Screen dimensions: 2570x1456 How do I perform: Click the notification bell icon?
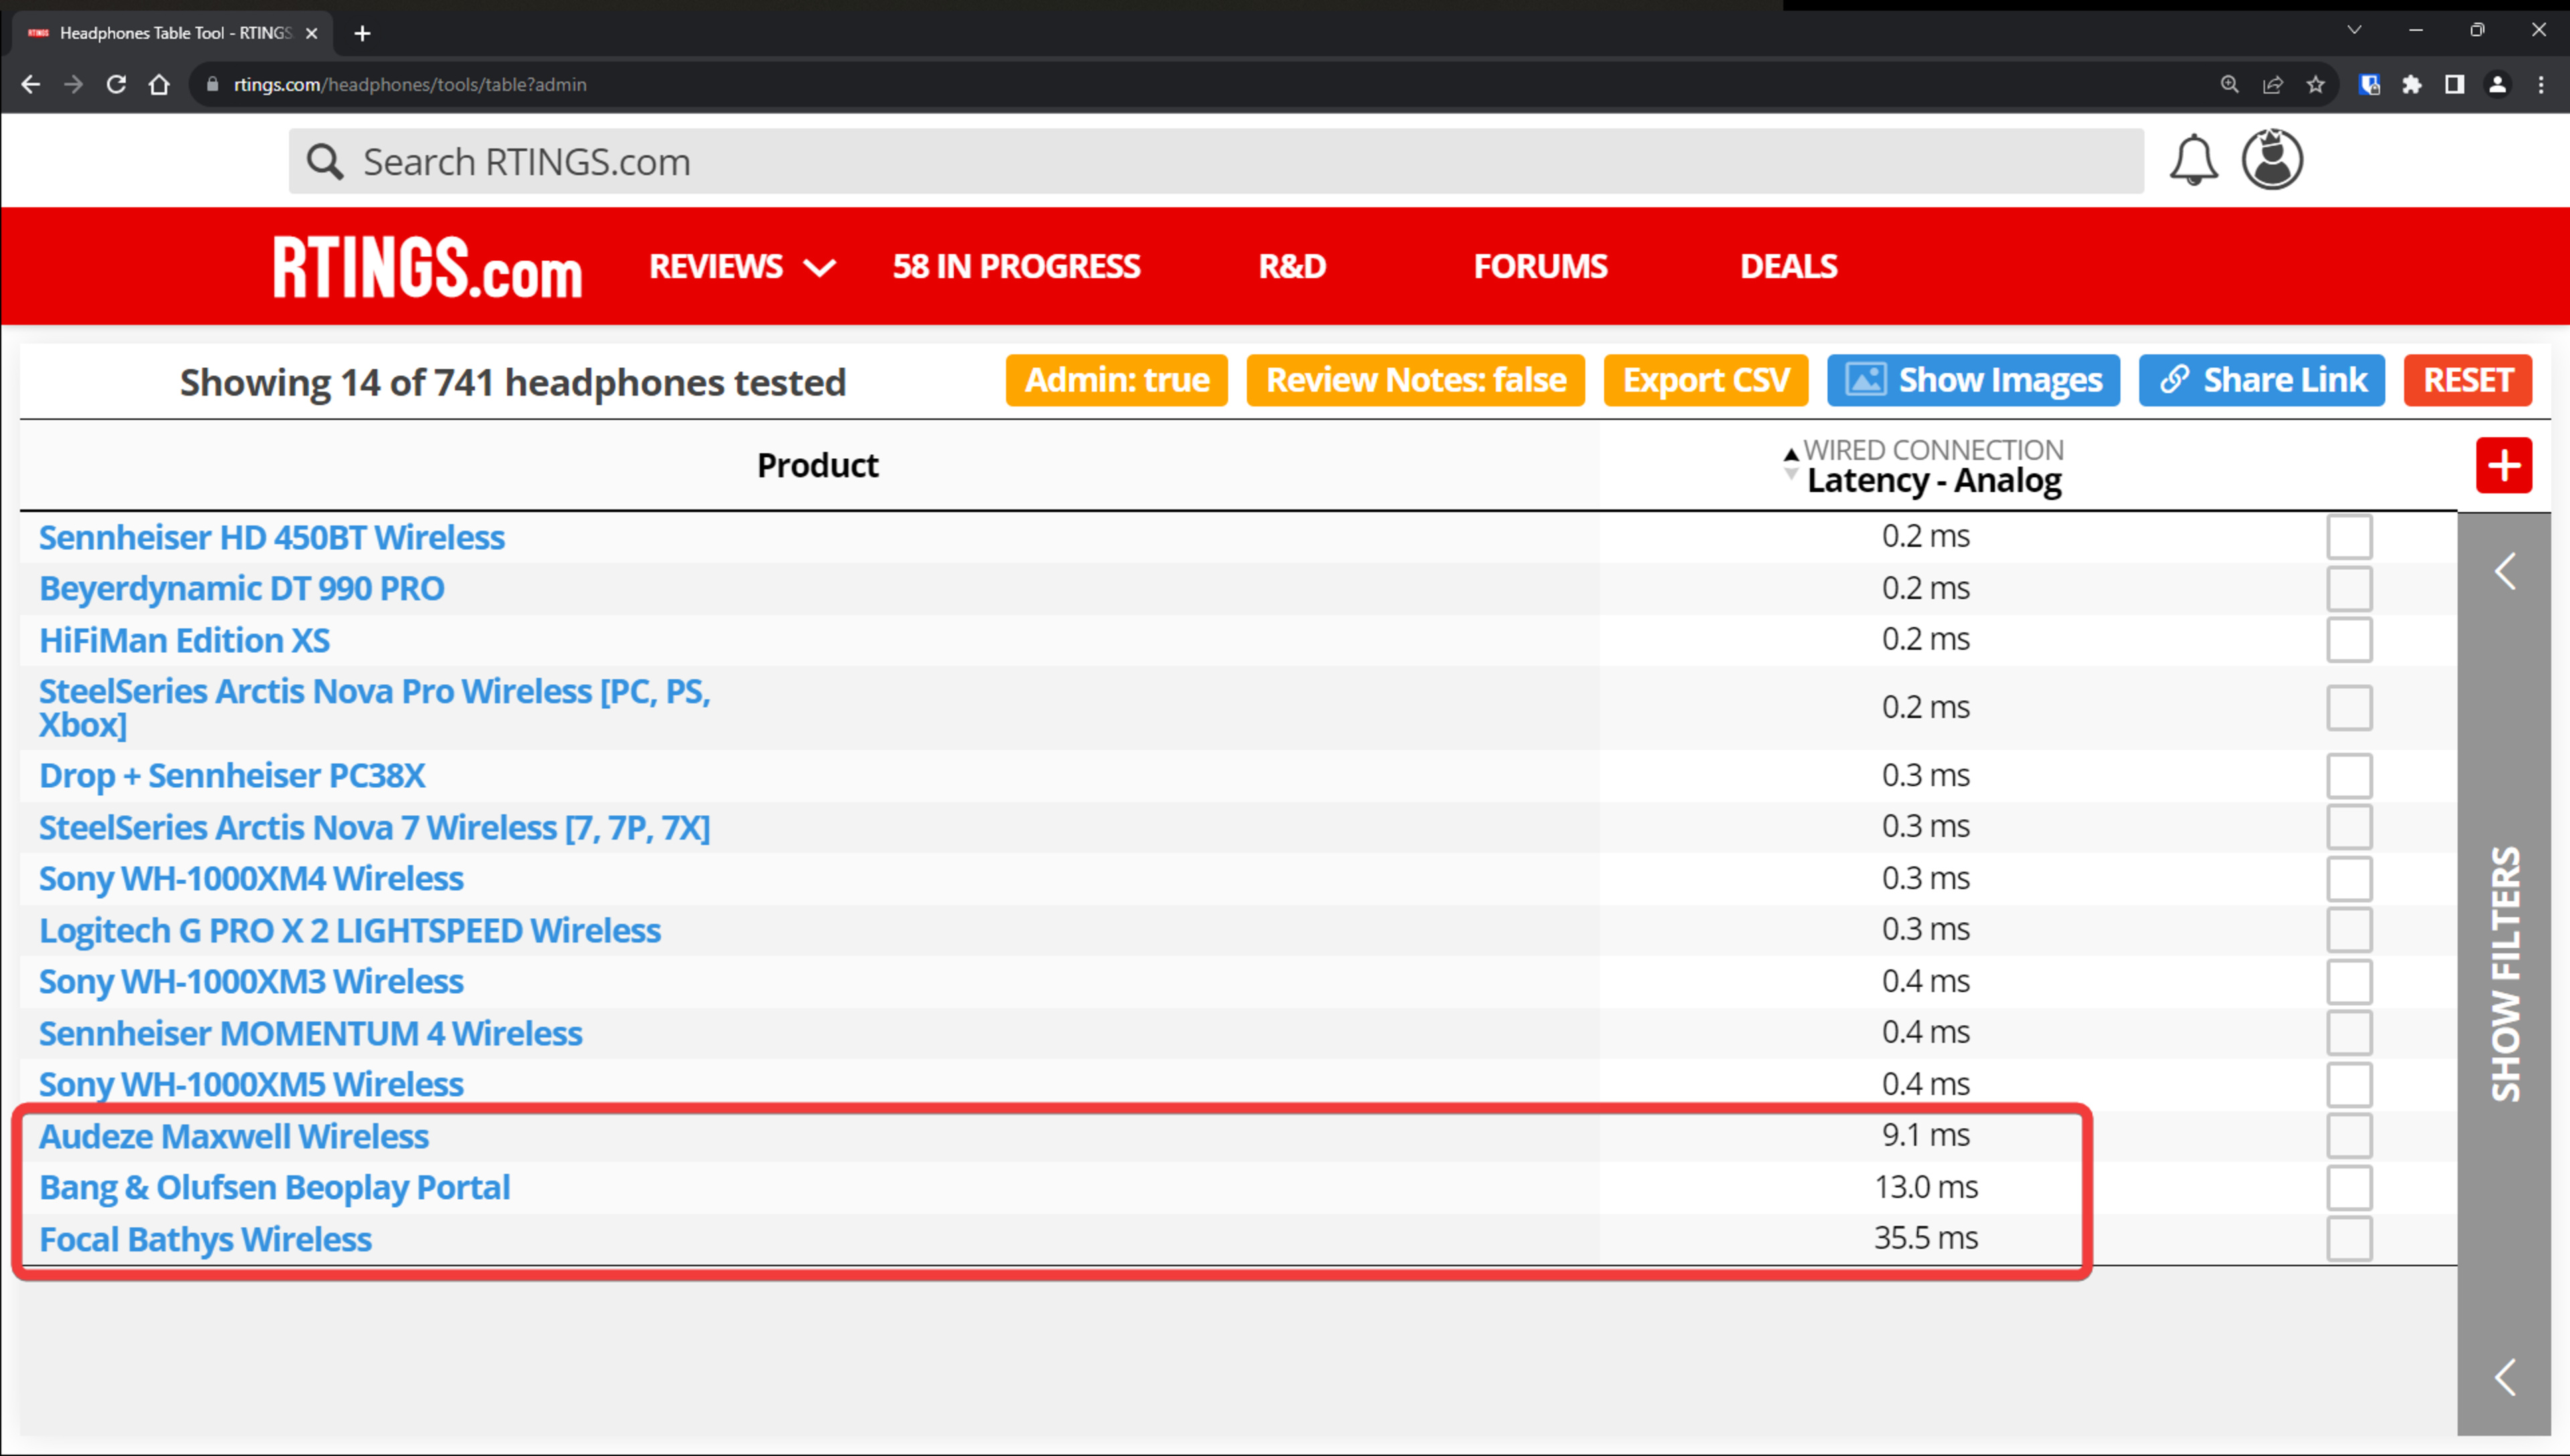coord(2192,160)
